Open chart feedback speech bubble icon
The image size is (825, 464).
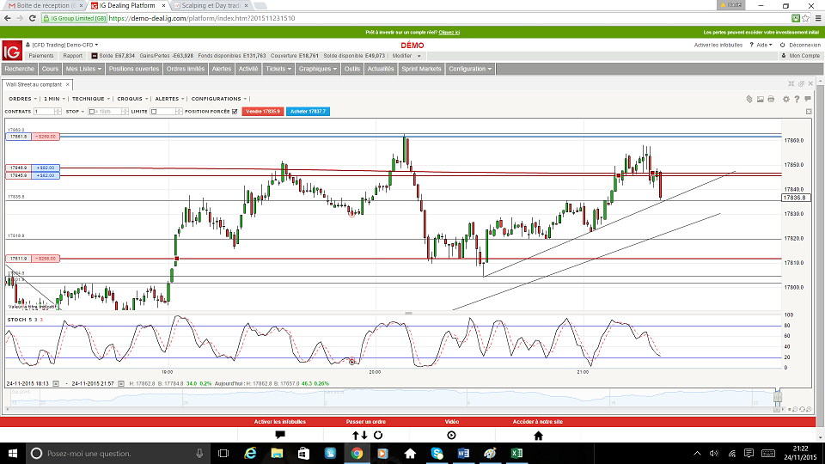point(808,98)
